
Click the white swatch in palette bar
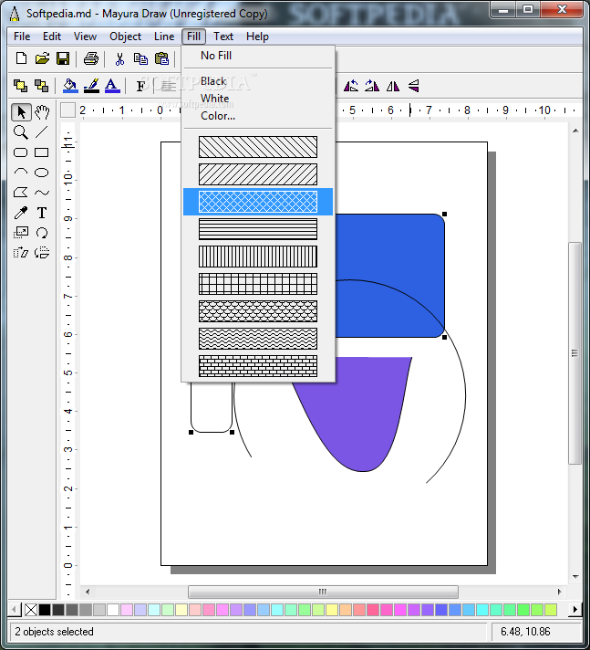click(113, 610)
